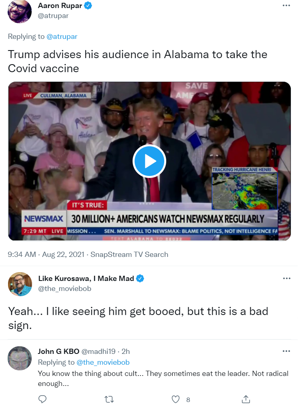The height and width of the screenshot is (408, 298).
Task: Open John G KBO's profile avatar
Action: 20,358
